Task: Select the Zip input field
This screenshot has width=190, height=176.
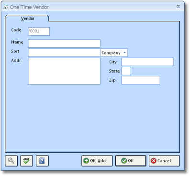Action: click(141, 80)
